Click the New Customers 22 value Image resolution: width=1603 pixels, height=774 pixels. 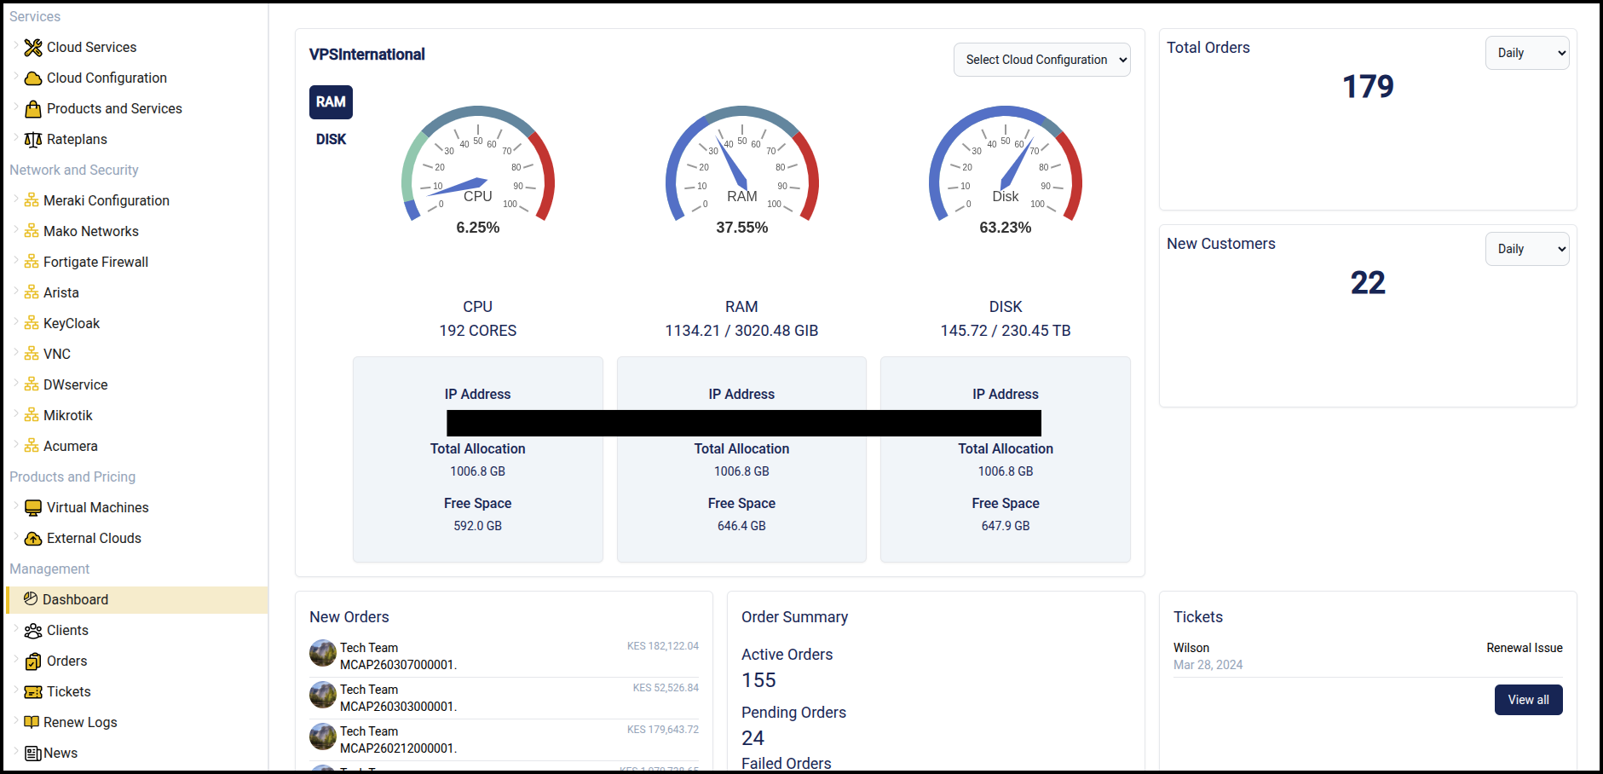(x=1368, y=283)
